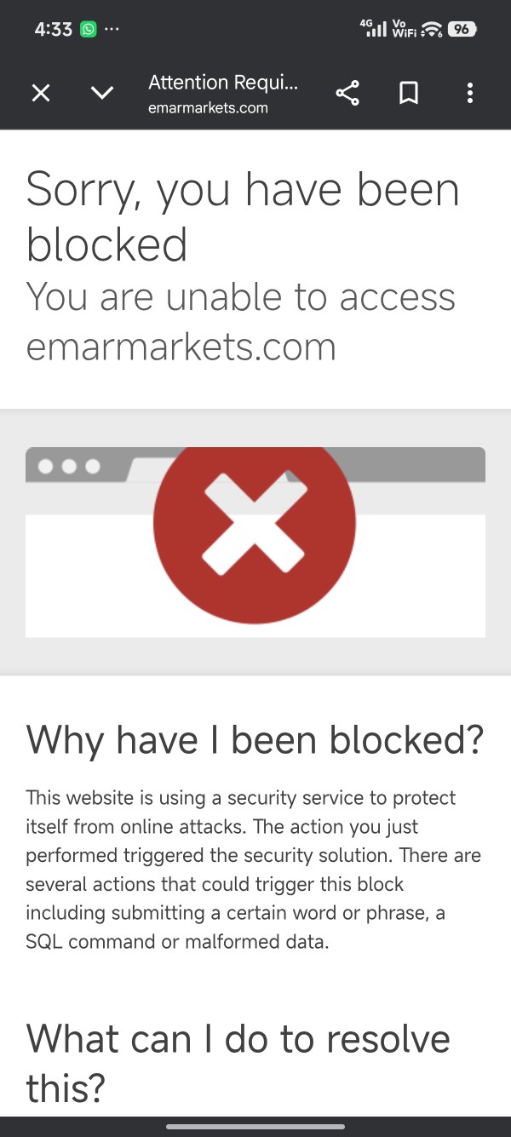This screenshot has width=511, height=1137.
Task: Tap the share icon in toolbar
Action: pyautogui.click(x=347, y=93)
